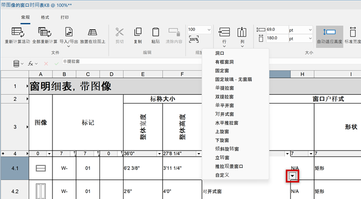Expand row 2 disclosure triangle

tap(27, 99)
